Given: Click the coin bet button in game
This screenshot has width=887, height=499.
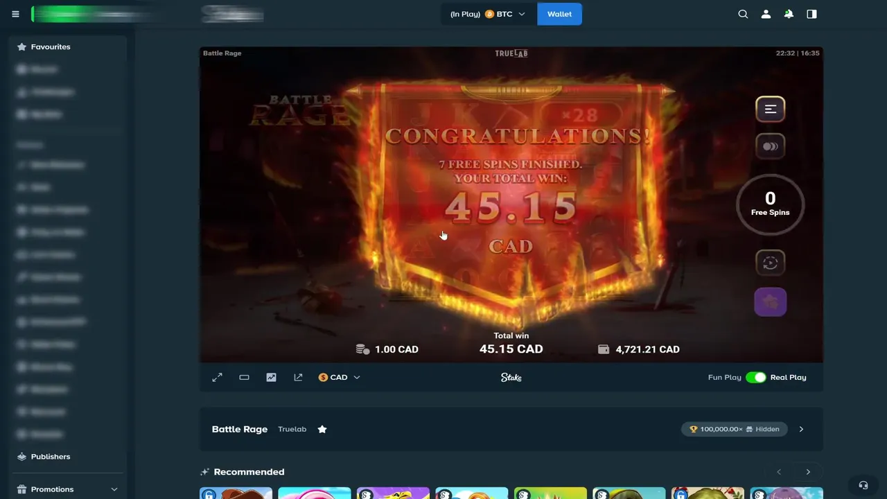Looking at the screenshot, I should 770,146.
